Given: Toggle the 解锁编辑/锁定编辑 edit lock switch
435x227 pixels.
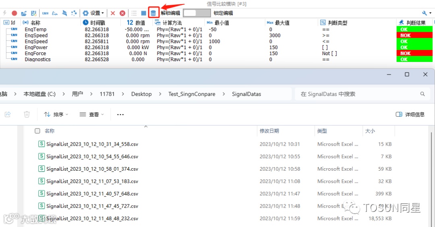Looking at the screenshot, I should (197, 13).
